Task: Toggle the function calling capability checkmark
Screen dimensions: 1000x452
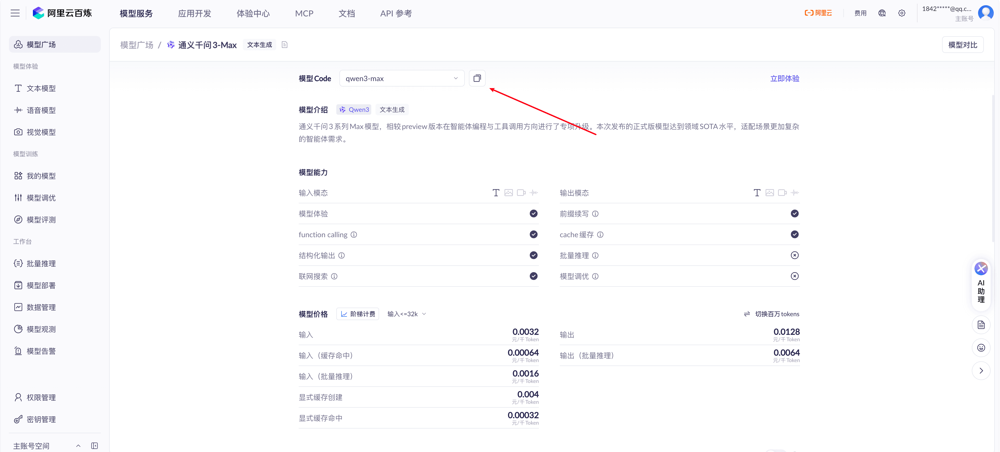Action: 533,234
